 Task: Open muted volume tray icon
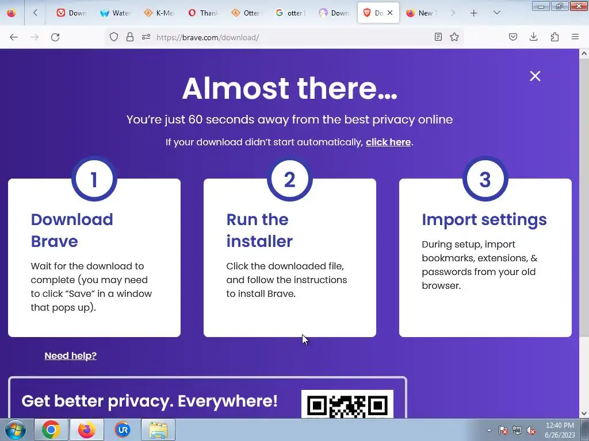coord(531,431)
